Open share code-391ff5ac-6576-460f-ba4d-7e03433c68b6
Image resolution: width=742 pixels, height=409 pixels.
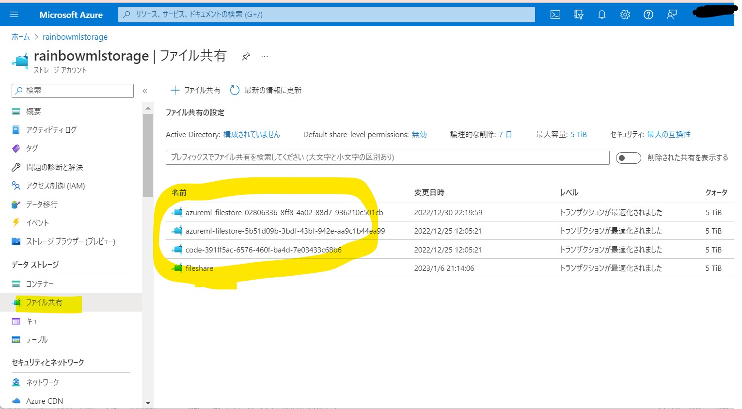pos(264,250)
